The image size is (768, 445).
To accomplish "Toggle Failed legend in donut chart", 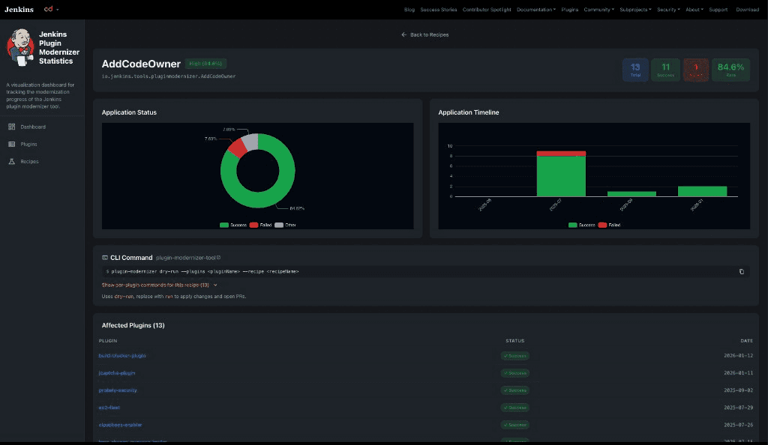I will [x=260, y=225].
